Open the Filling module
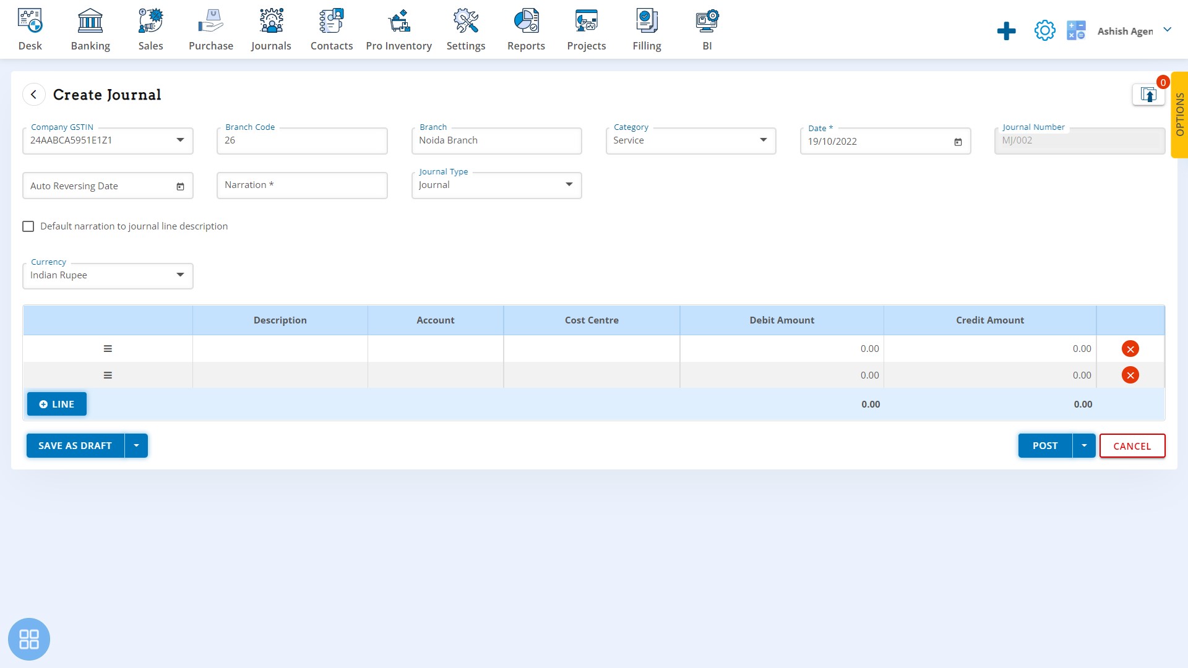Image resolution: width=1188 pixels, height=668 pixels. [647, 28]
